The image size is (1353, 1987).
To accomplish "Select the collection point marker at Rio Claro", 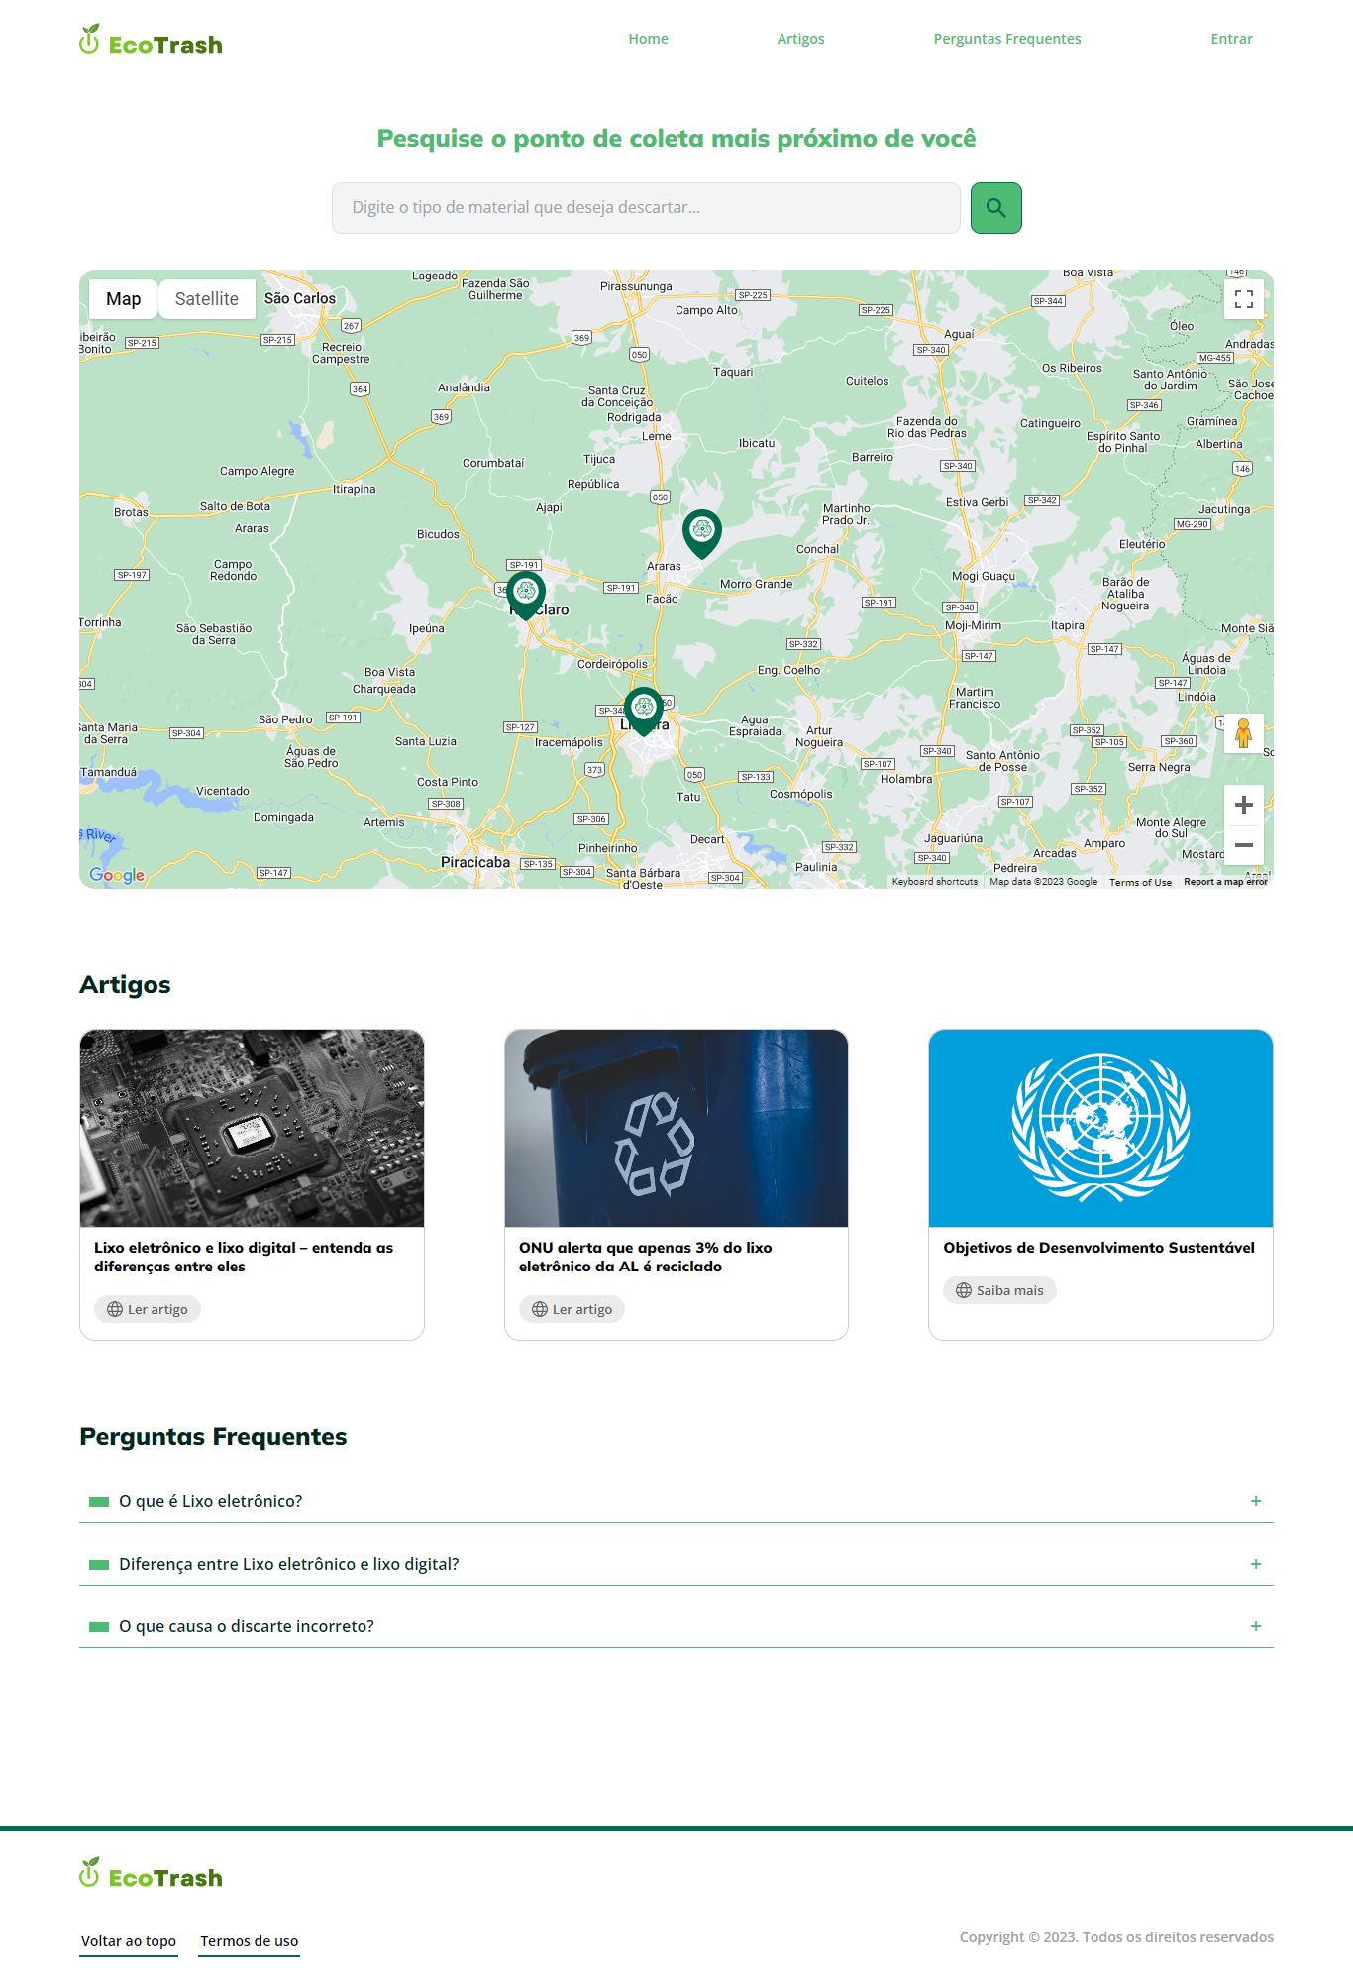I will coord(526,595).
